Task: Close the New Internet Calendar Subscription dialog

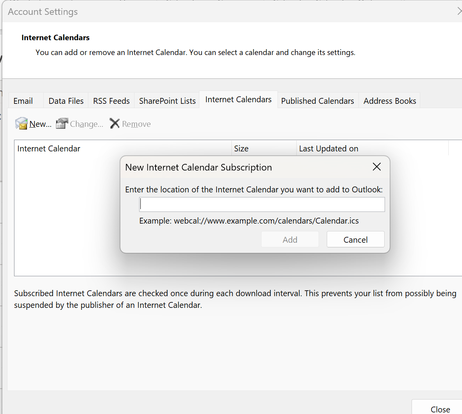Action: pos(376,167)
